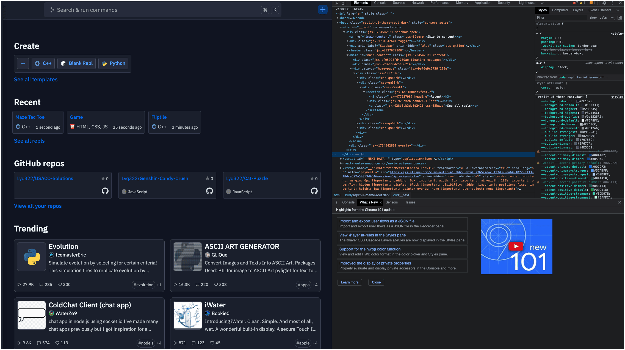This screenshot has width=625, height=350.
Task: Click the #evolution tag on Evolution card
Action: 143,285
